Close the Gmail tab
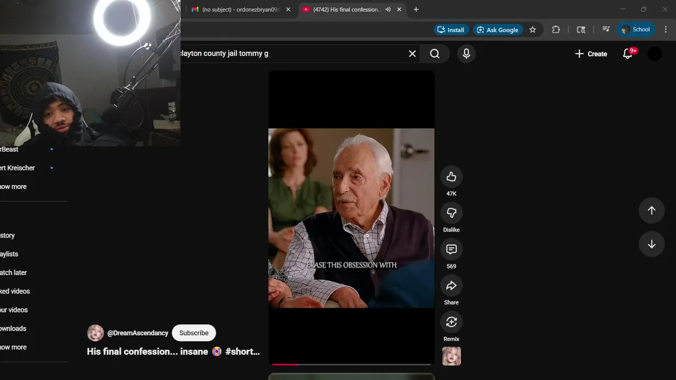Image resolution: width=676 pixels, height=380 pixels. [288, 9]
